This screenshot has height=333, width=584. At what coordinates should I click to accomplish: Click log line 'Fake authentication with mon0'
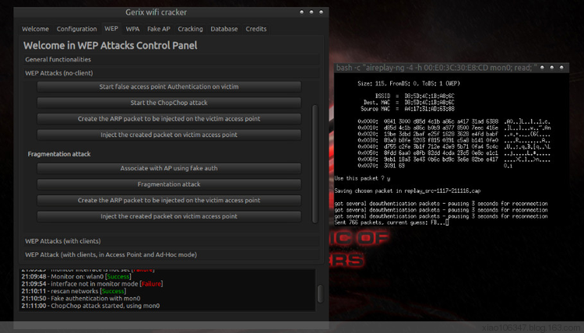[x=81, y=299]
